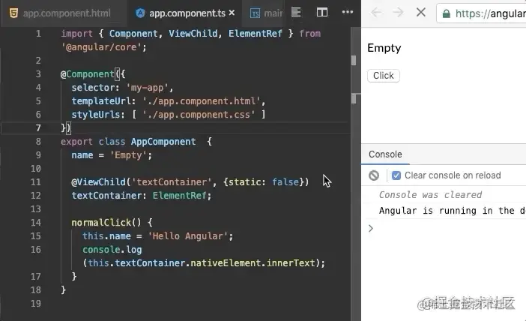Go forward in the browser preview
Viewport: 526px width, 321px height.
[398, 13]
